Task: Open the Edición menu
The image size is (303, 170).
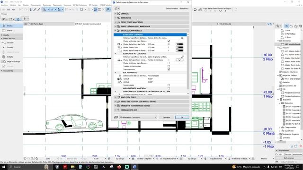Action: coord(13,5)
